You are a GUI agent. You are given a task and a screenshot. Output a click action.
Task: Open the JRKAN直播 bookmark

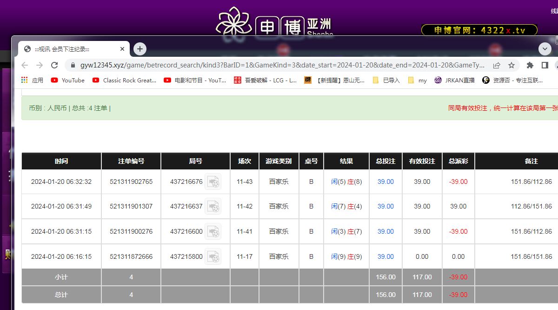point(454,80)
